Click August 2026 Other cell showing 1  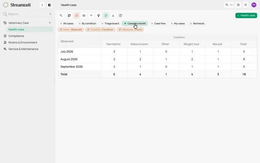(166, 59)
